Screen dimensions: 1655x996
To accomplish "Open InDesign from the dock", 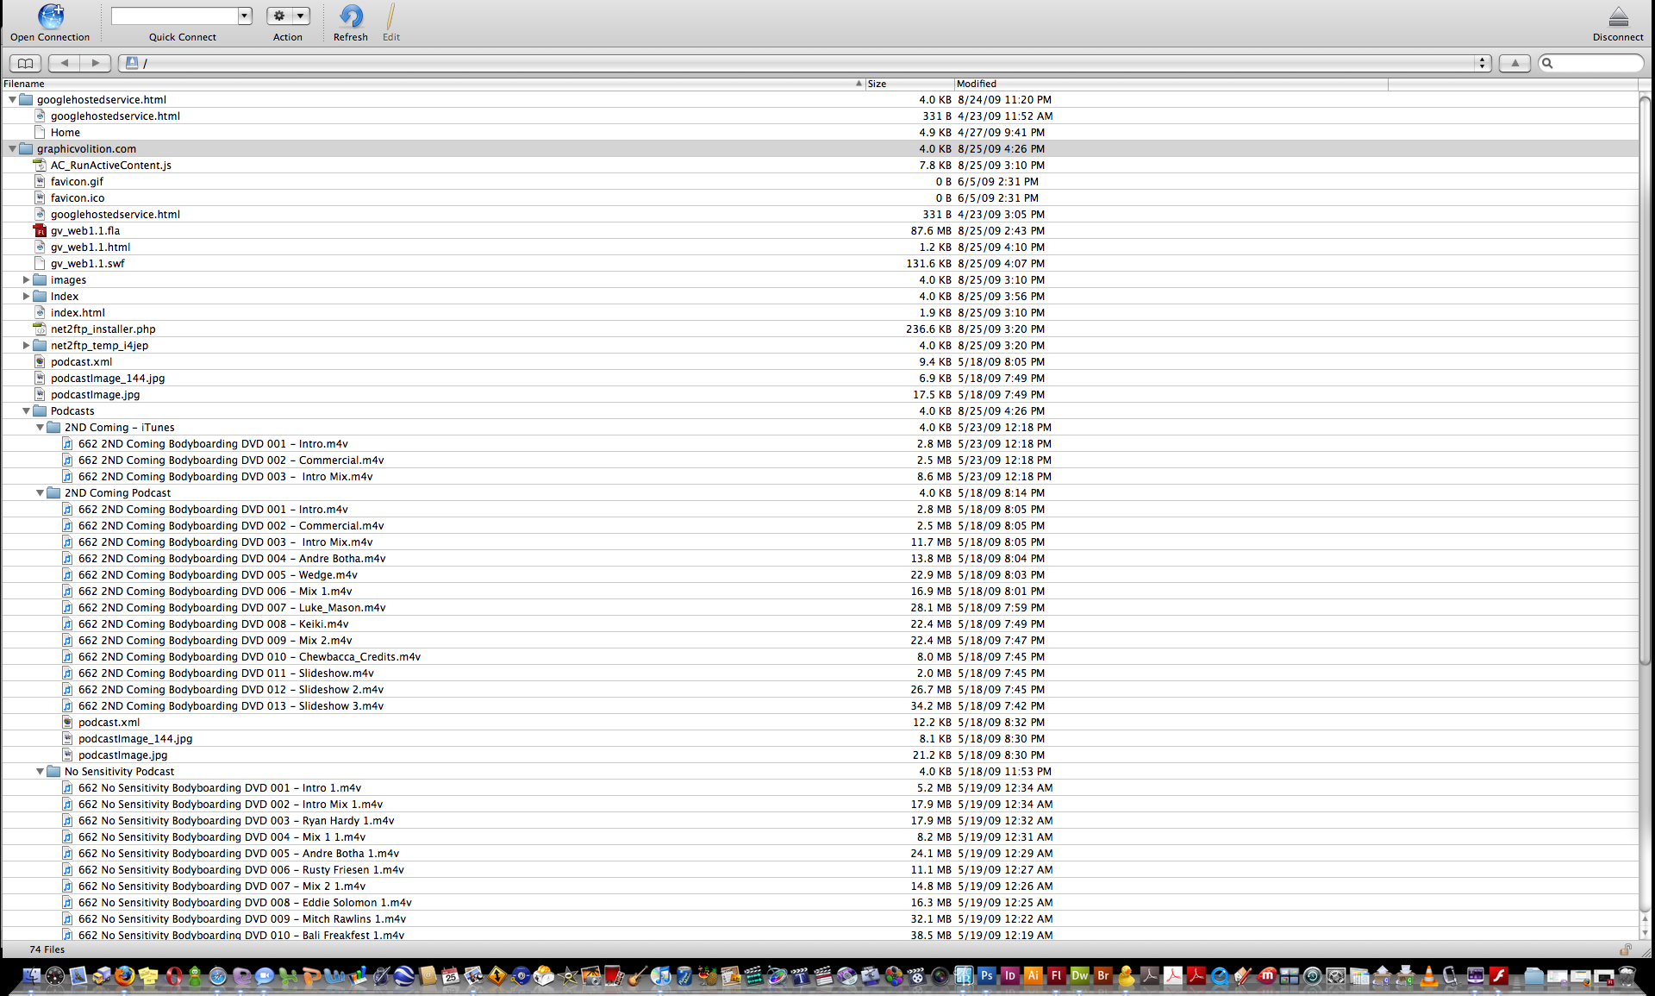I will point(1009,976).
